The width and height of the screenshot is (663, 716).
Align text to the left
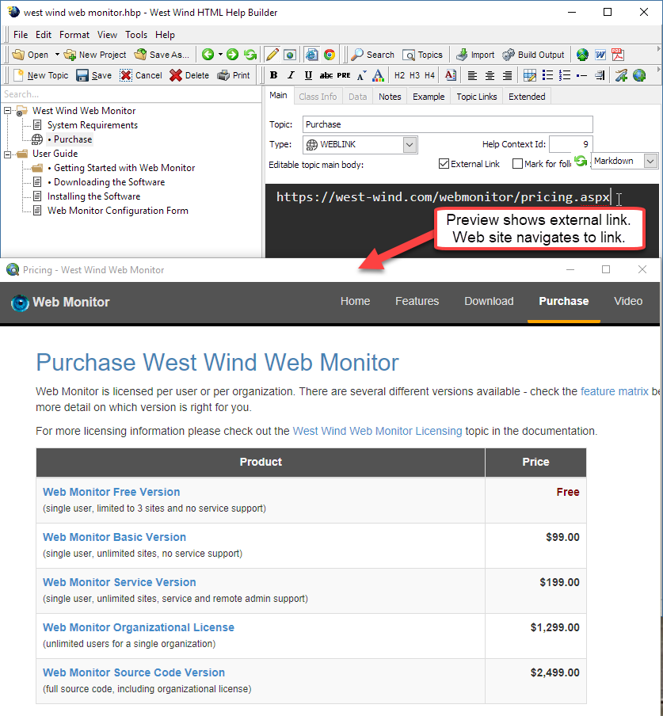pos(472,75)
